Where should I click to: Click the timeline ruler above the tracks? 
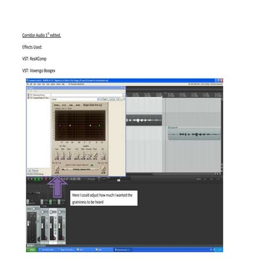174,95
